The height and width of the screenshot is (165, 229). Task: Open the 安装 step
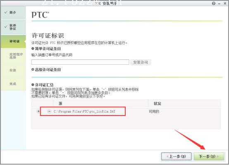click(13, 70)
